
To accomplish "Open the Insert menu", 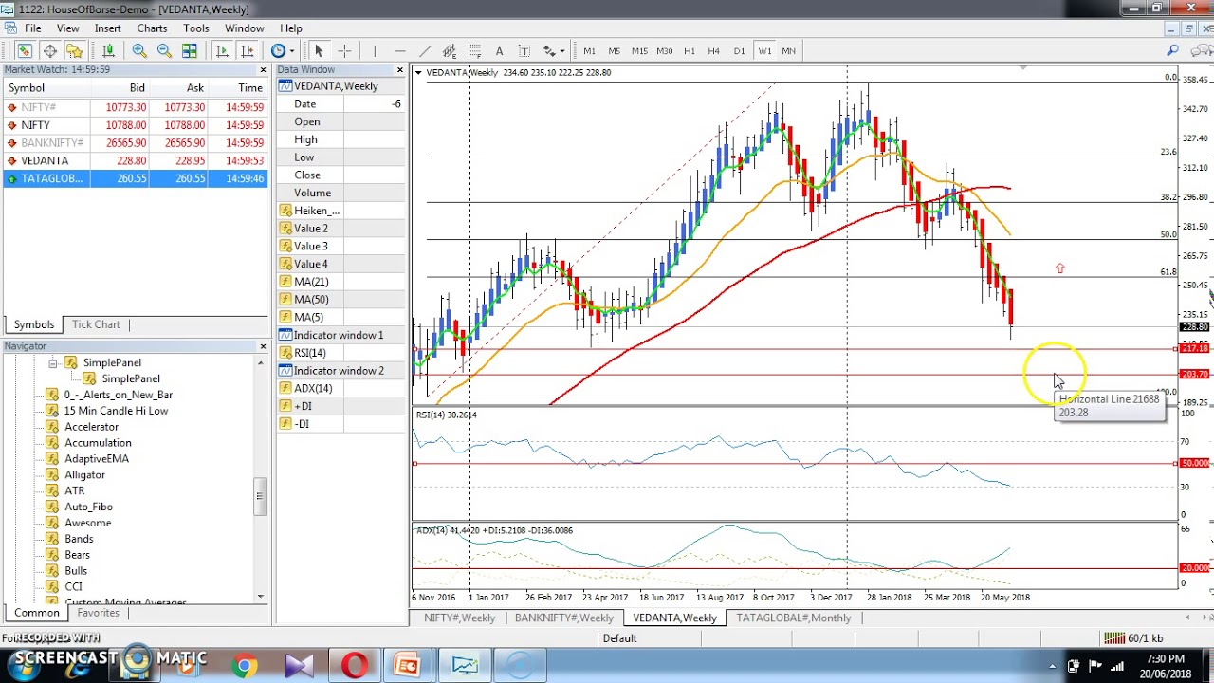I will tap(108, 28).
